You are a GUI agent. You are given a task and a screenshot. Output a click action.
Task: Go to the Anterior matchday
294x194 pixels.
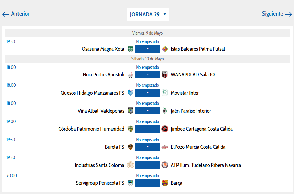pos(16,14)
